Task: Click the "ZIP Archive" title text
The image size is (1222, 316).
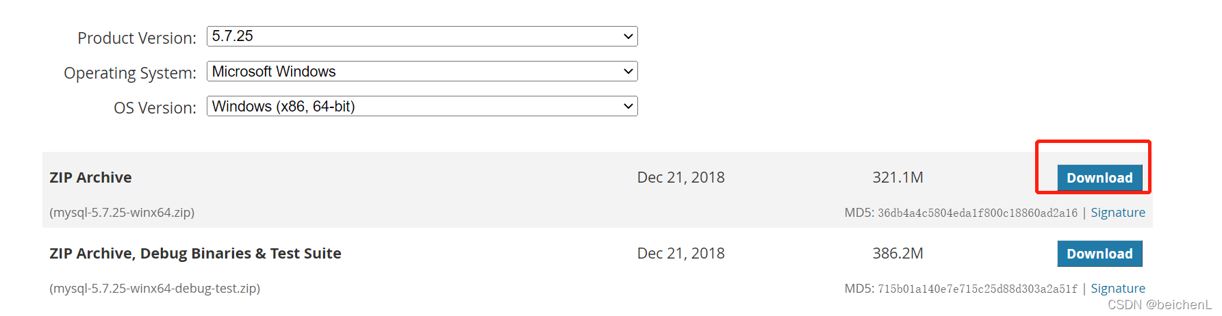Action: pyautogui.click(x=90, y=178)
